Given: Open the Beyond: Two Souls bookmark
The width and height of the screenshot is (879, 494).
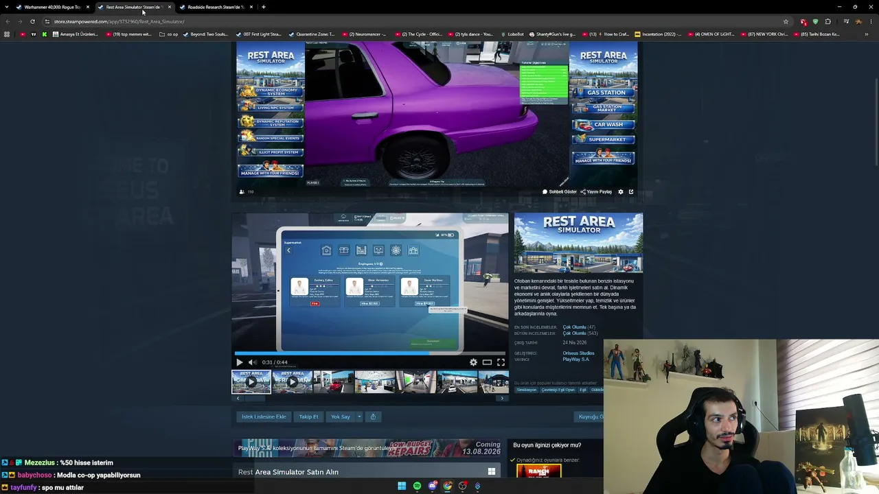Looking at the screenshot, I should pyautogui.click(x=205, y=34).
